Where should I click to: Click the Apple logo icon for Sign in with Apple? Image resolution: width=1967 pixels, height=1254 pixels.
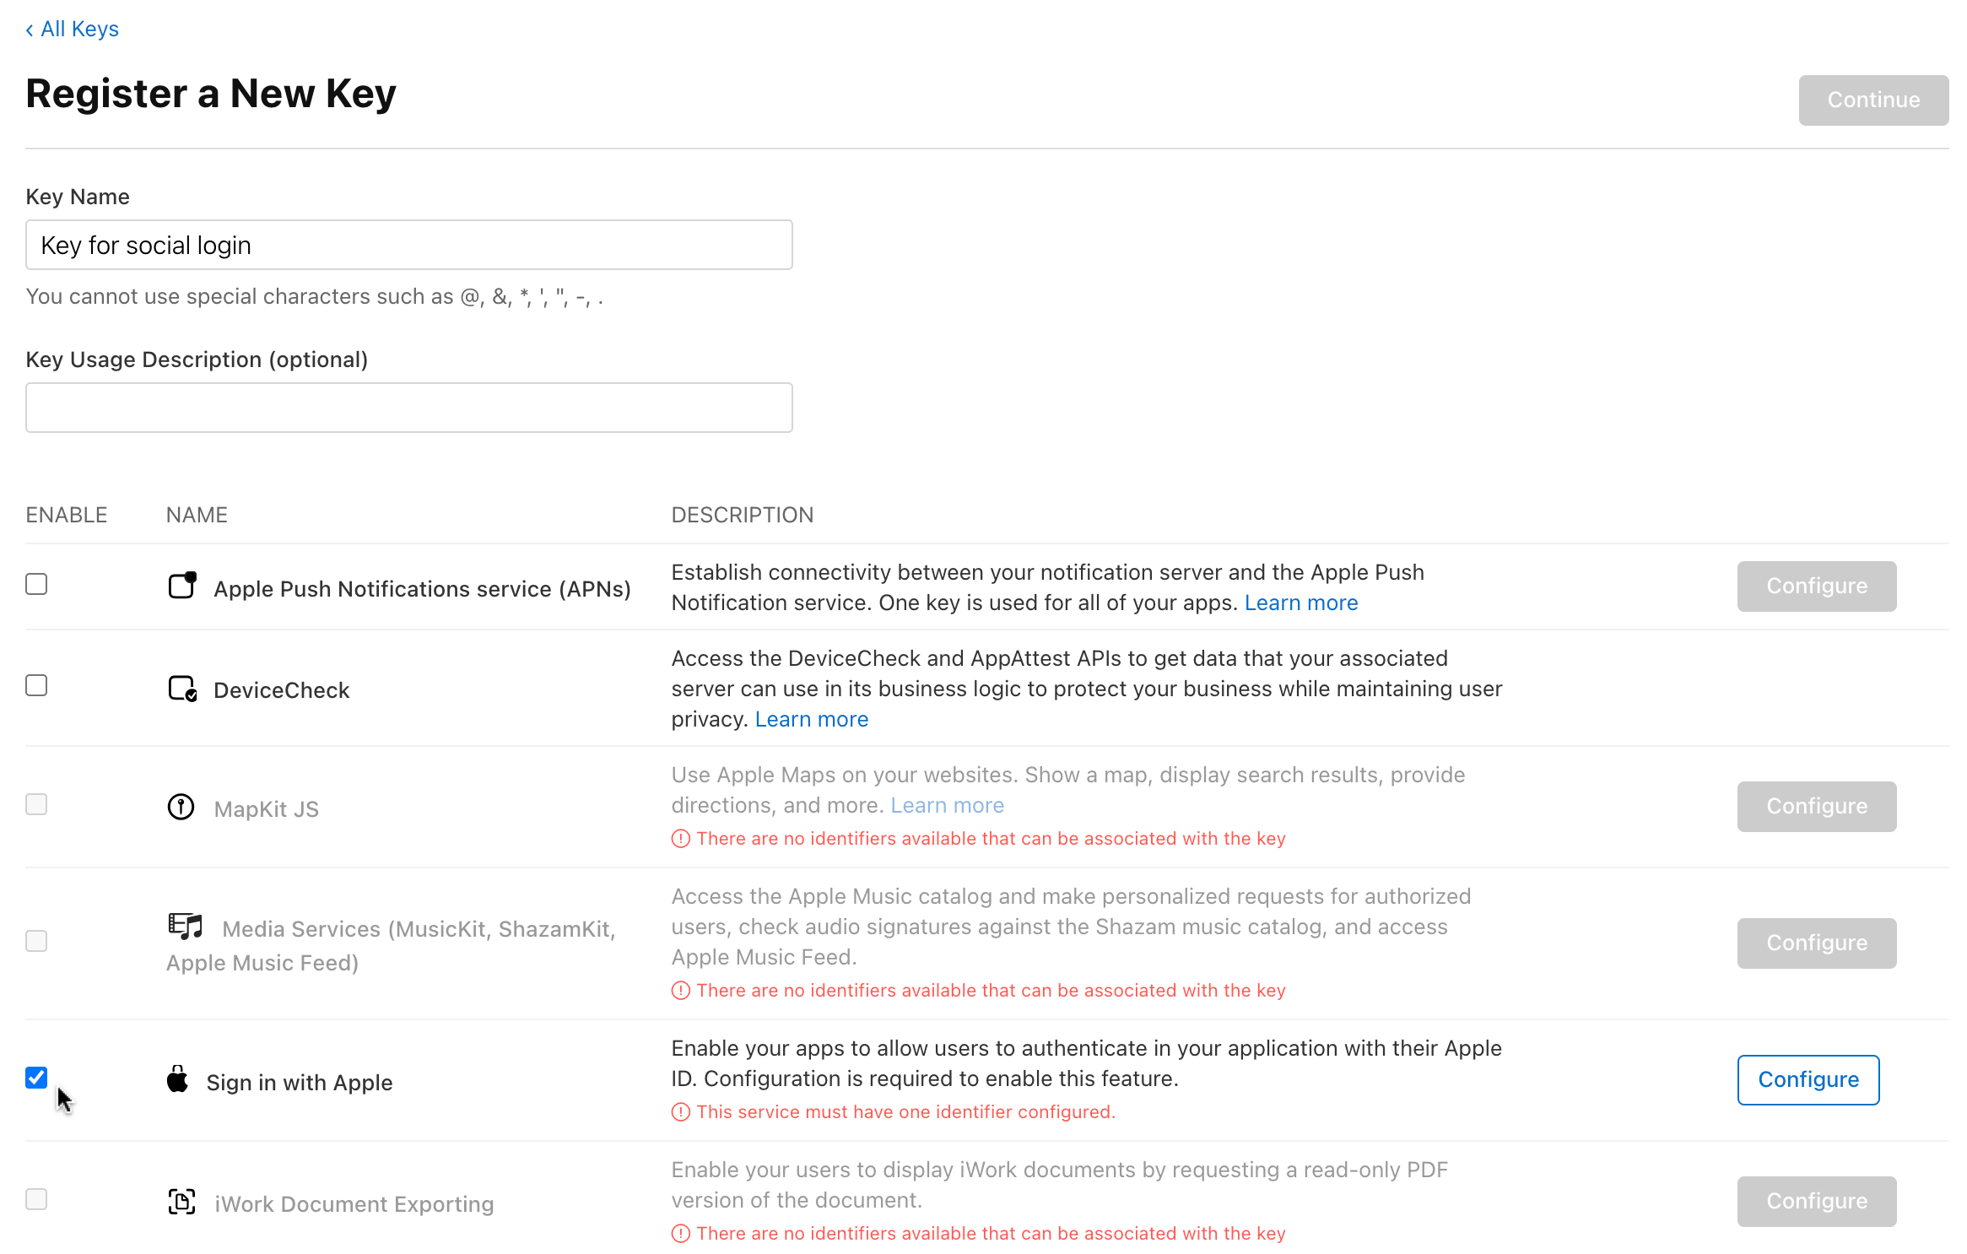[x=177, y=1078]
